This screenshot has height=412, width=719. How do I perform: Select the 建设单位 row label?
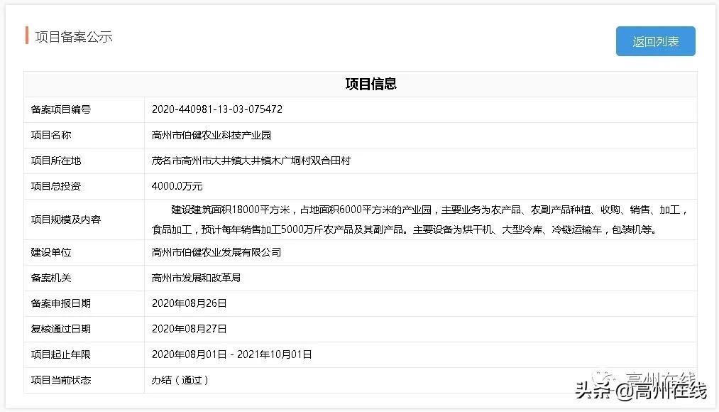[49, 251]
